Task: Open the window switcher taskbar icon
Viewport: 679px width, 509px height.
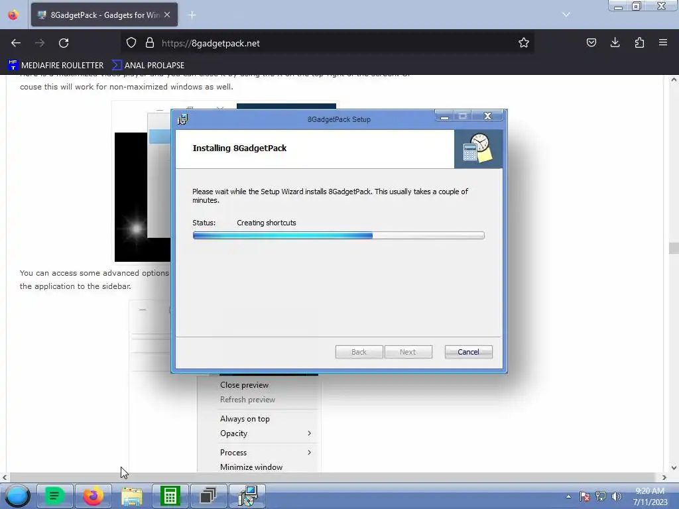Action: click(208, 496)
